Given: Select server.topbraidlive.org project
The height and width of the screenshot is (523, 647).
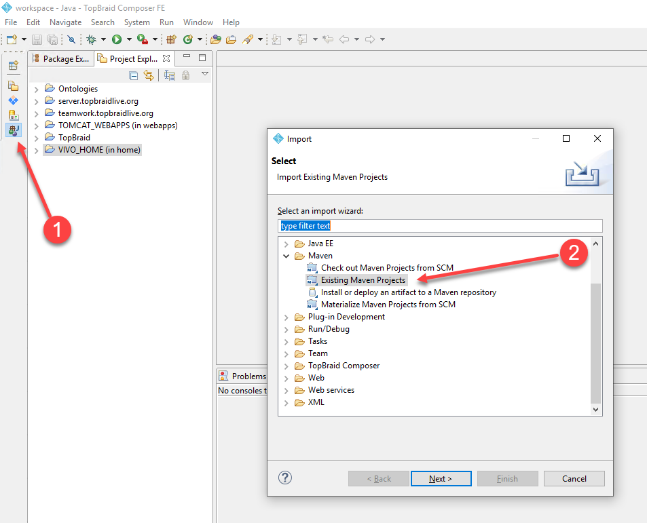Looking at the screenshot, I should (x=98, y=101).
